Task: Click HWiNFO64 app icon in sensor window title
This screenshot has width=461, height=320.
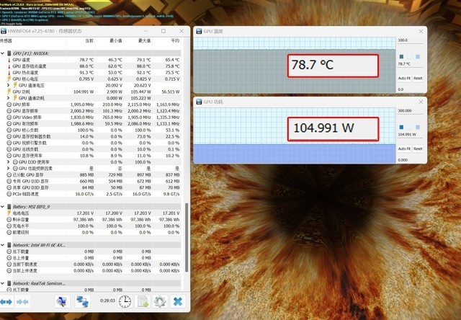Action: pos(3,31)
